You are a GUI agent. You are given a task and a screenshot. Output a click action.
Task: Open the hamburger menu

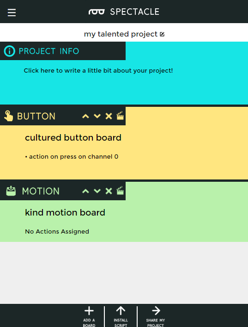pyautogui.click(x=12, y=12)
